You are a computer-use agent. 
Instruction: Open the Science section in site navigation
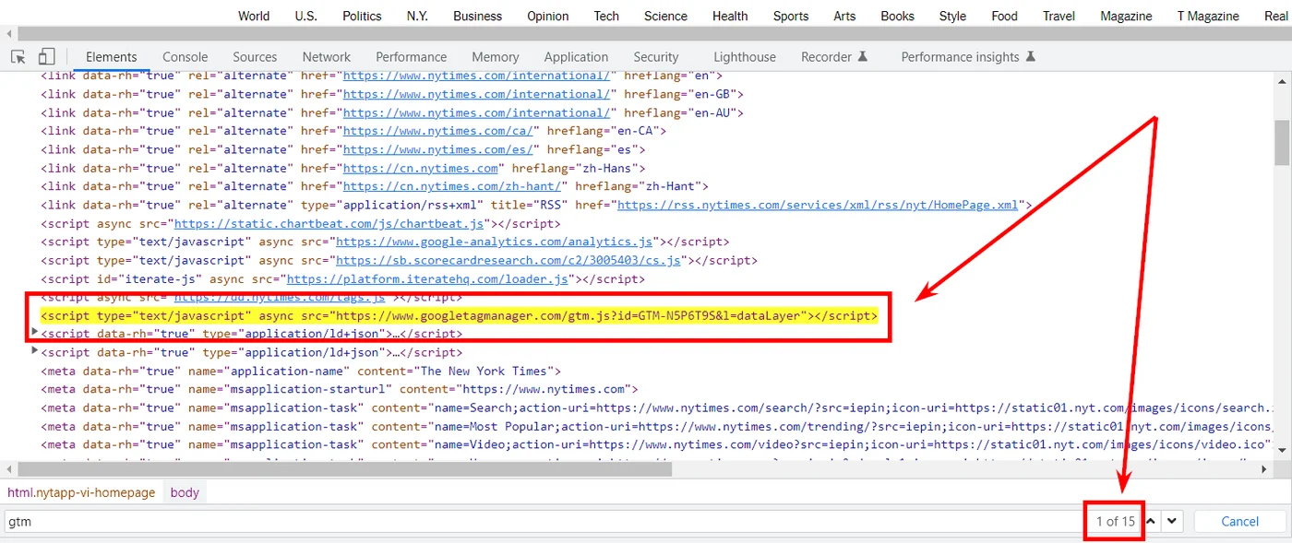[x=665, y=16]
